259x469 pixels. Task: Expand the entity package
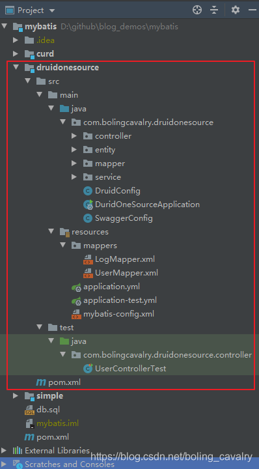pos(74,150)
